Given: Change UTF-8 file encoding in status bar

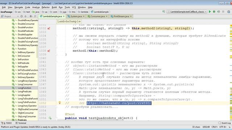Looking at the screenshot, I should [223, 127].
